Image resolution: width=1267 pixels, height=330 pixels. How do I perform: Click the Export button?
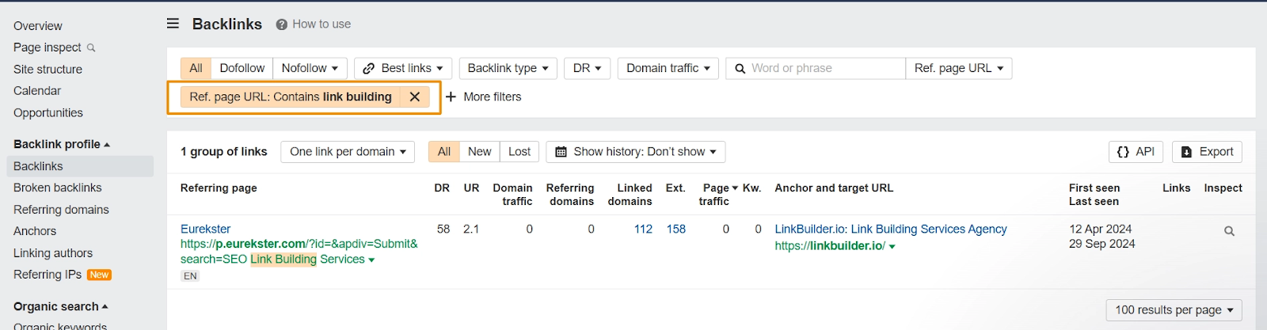[1207, 152]
